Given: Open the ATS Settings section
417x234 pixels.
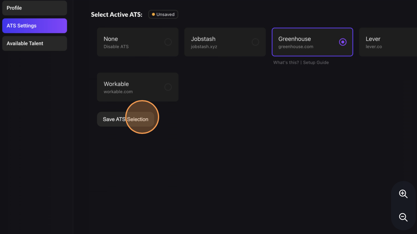Looking at the screenshot, I should click(x=35, y=26).
